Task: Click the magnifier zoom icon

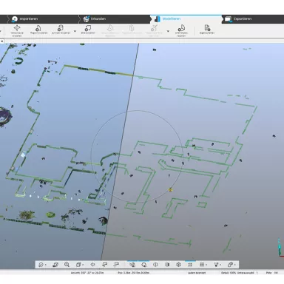Action: click(67, 265)
